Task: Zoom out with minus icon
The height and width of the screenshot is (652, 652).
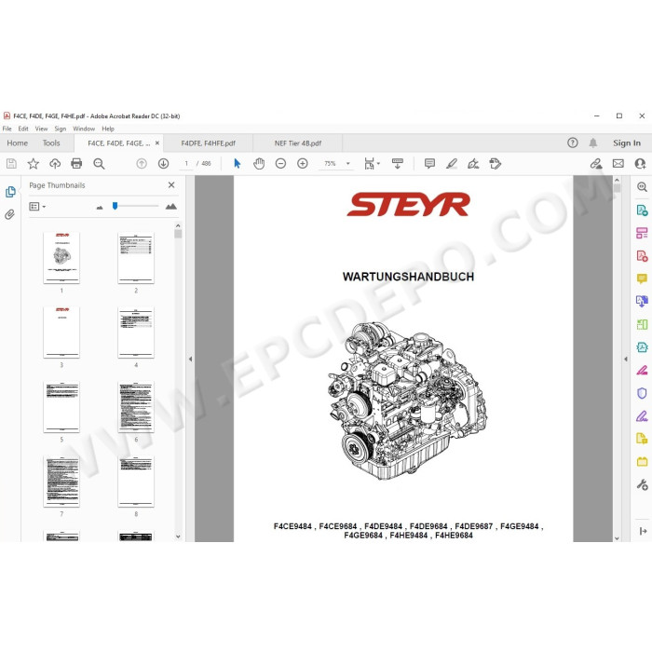Action: pos(280,164)
